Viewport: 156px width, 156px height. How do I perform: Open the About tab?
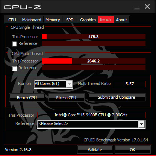(121, 20)
